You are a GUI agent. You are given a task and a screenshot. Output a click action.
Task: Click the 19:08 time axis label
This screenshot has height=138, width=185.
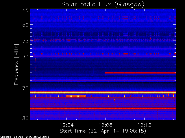click(x=106, y=125)
